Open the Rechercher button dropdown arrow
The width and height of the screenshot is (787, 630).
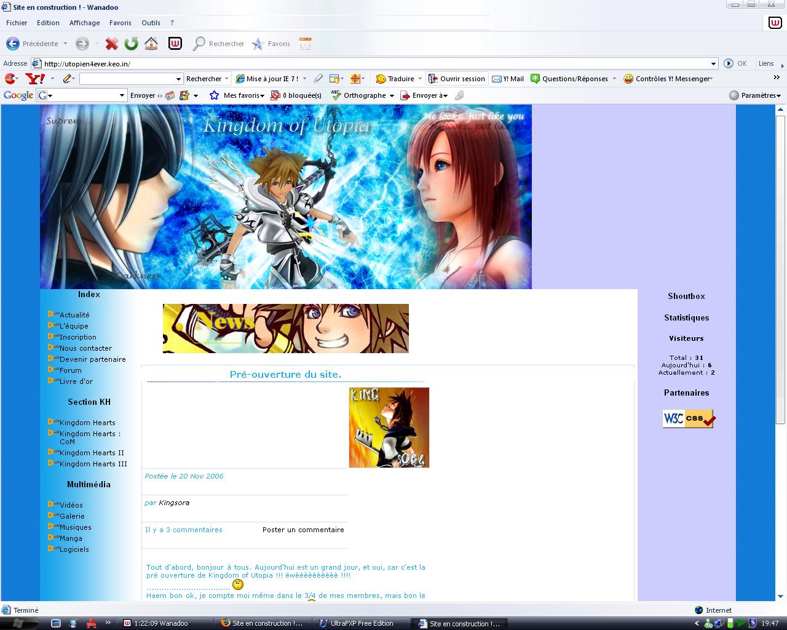tap(227, 79)
